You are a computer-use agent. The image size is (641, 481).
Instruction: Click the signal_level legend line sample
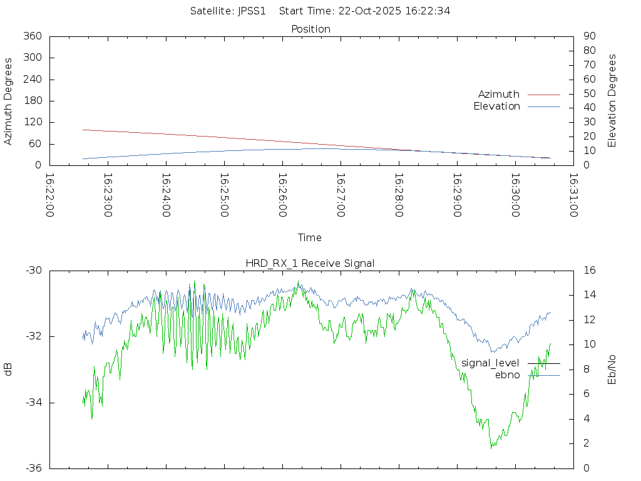pyautogui.click(x=543, y=363)
